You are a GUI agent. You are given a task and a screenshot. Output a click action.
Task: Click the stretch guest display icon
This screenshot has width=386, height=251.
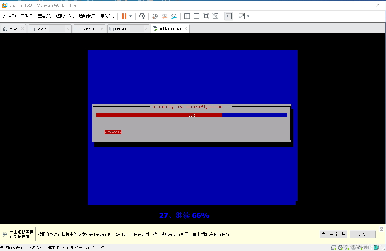click(x=242, y=16)
